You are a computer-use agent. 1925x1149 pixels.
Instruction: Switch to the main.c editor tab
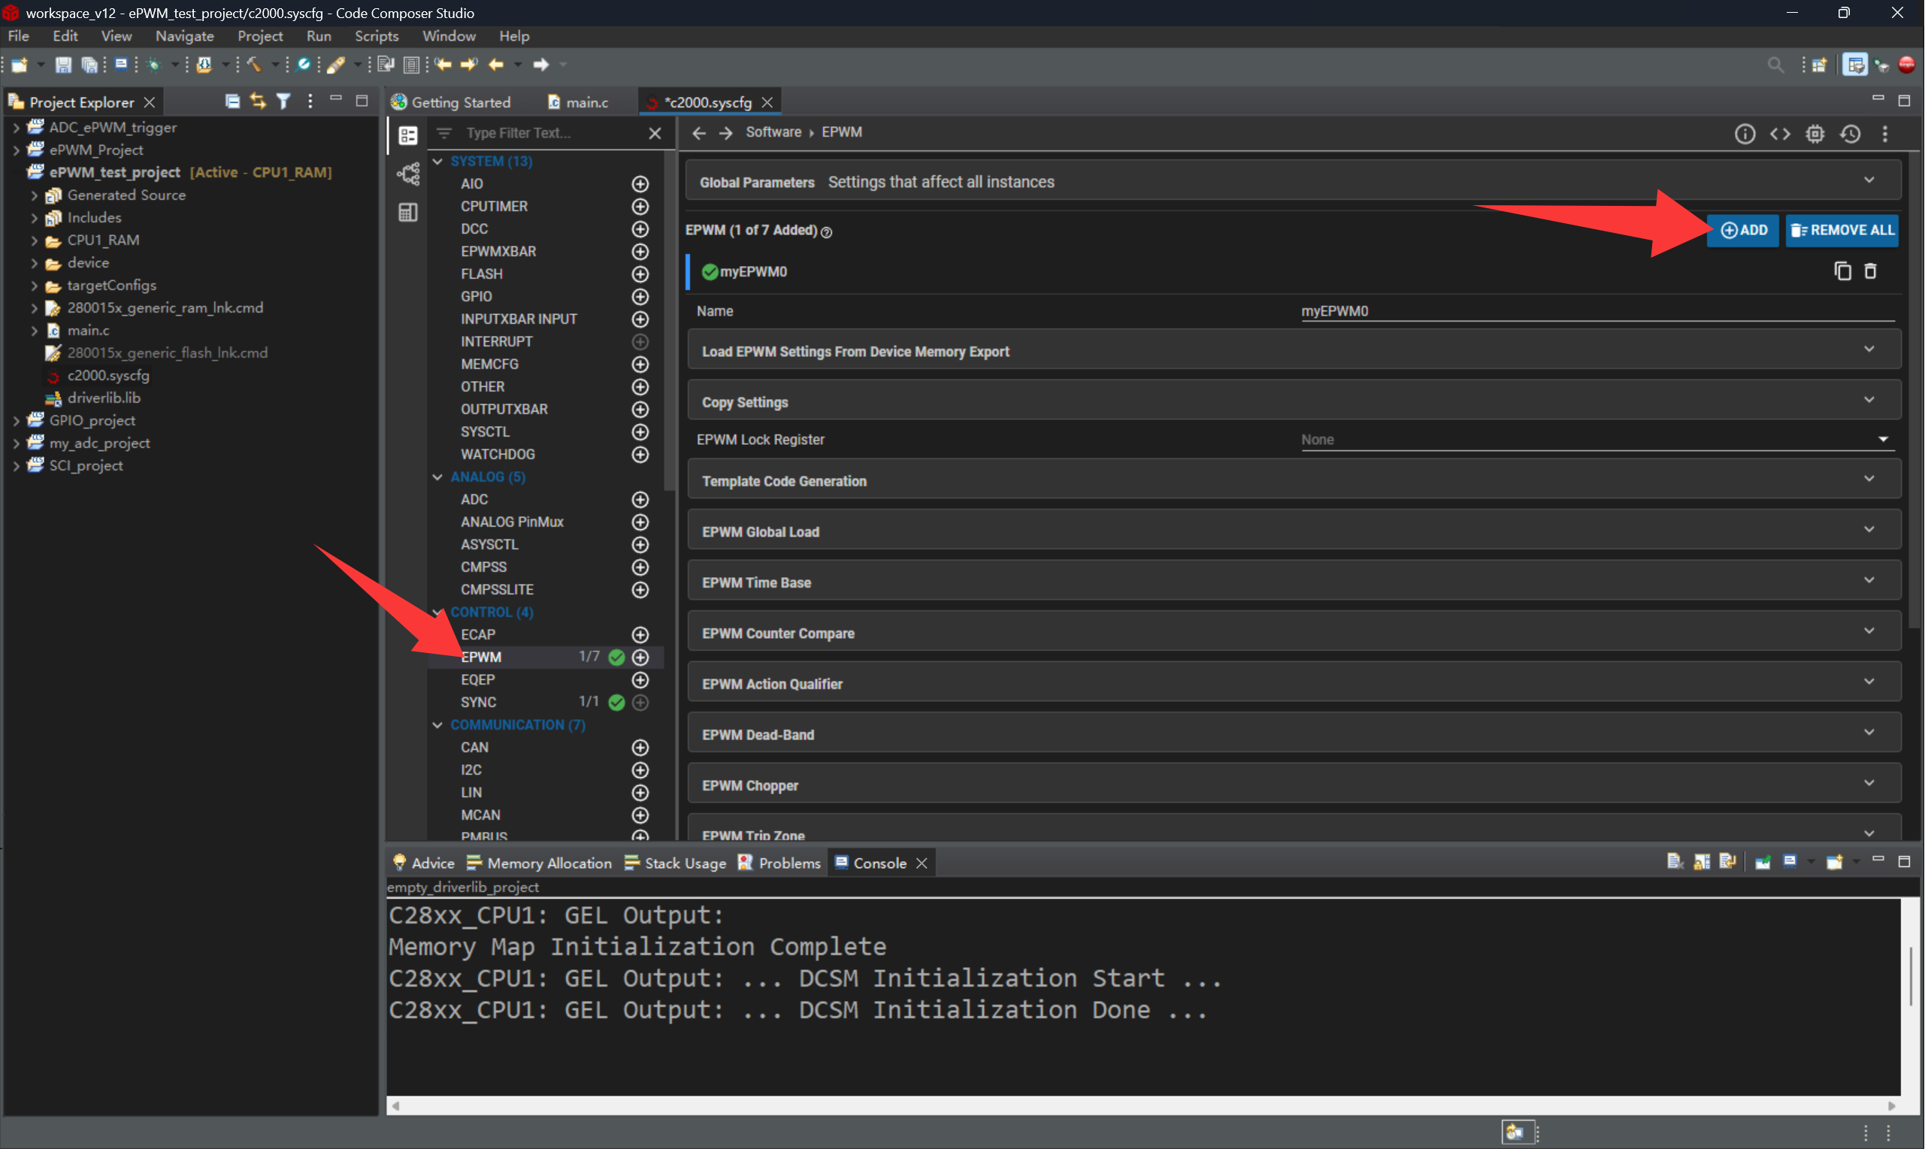click(586, 102)
